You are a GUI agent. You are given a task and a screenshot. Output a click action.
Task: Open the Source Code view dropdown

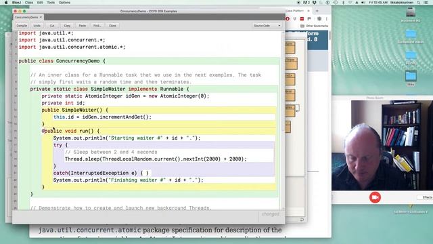[x=267, y=26]
